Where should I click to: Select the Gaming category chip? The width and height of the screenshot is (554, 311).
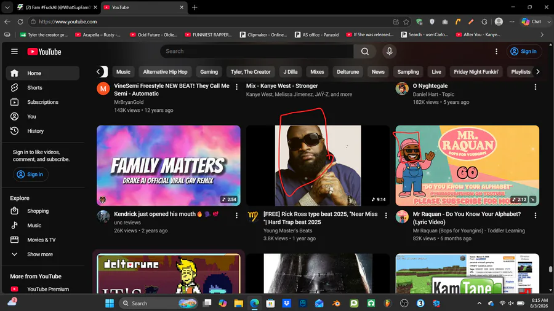209,72
